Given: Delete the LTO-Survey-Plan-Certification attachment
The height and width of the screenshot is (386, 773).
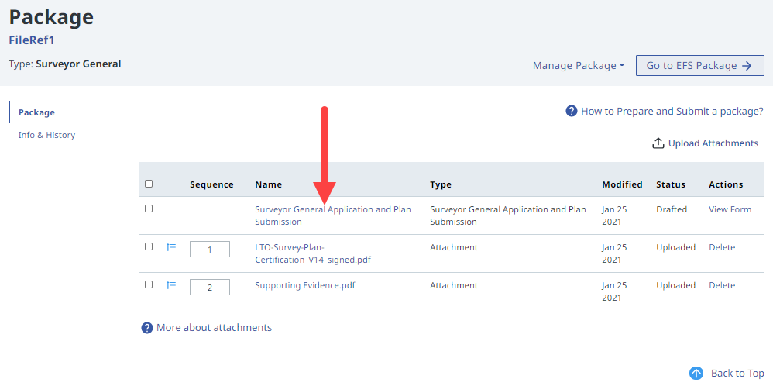Looking at the screenshot, I should click(722, 247).
